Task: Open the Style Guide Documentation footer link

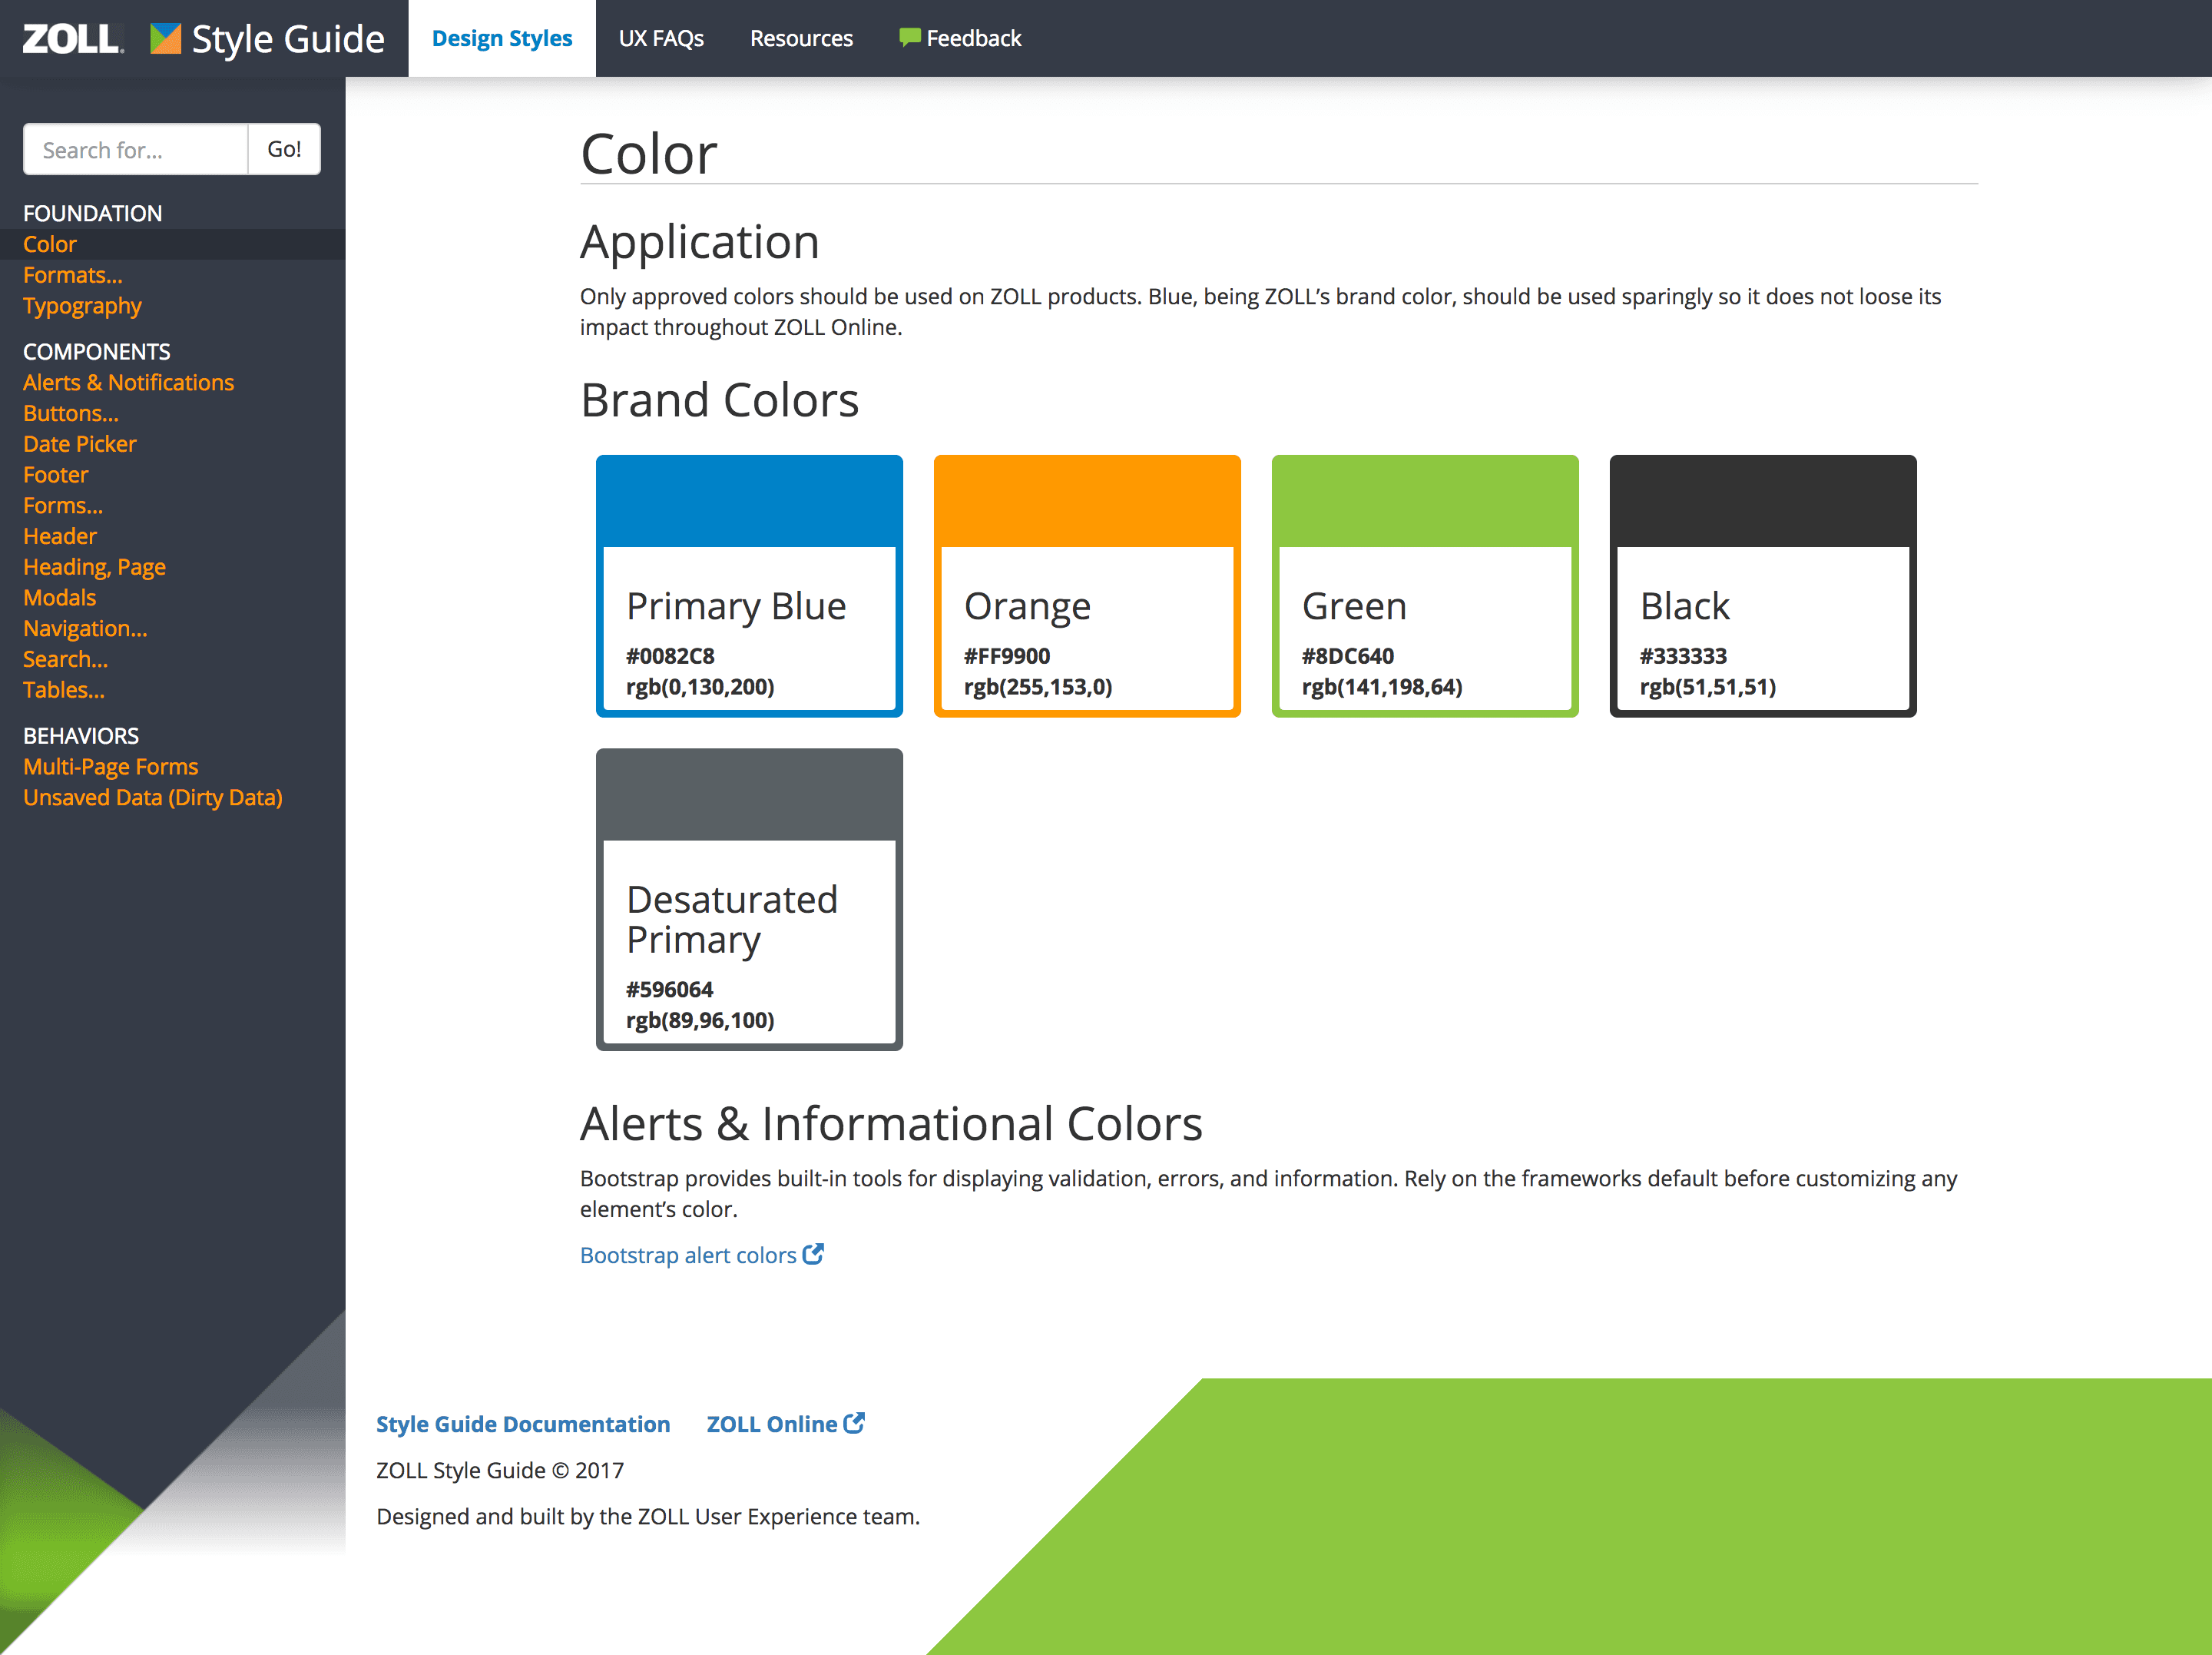Action: [x=523, y=1424]
